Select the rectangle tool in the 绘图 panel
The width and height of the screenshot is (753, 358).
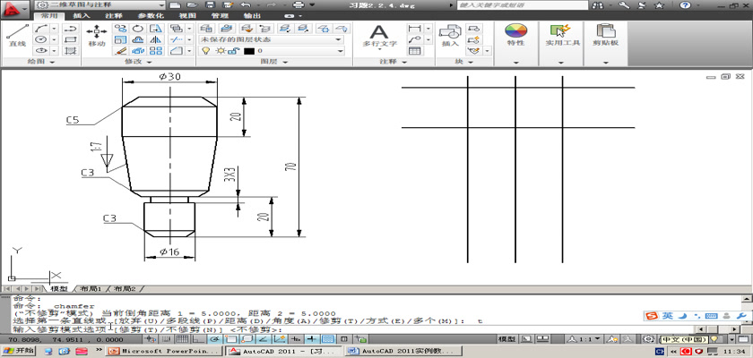pos(71,39)
